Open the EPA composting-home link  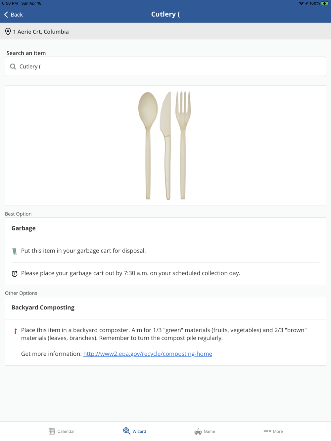point(148,354)
